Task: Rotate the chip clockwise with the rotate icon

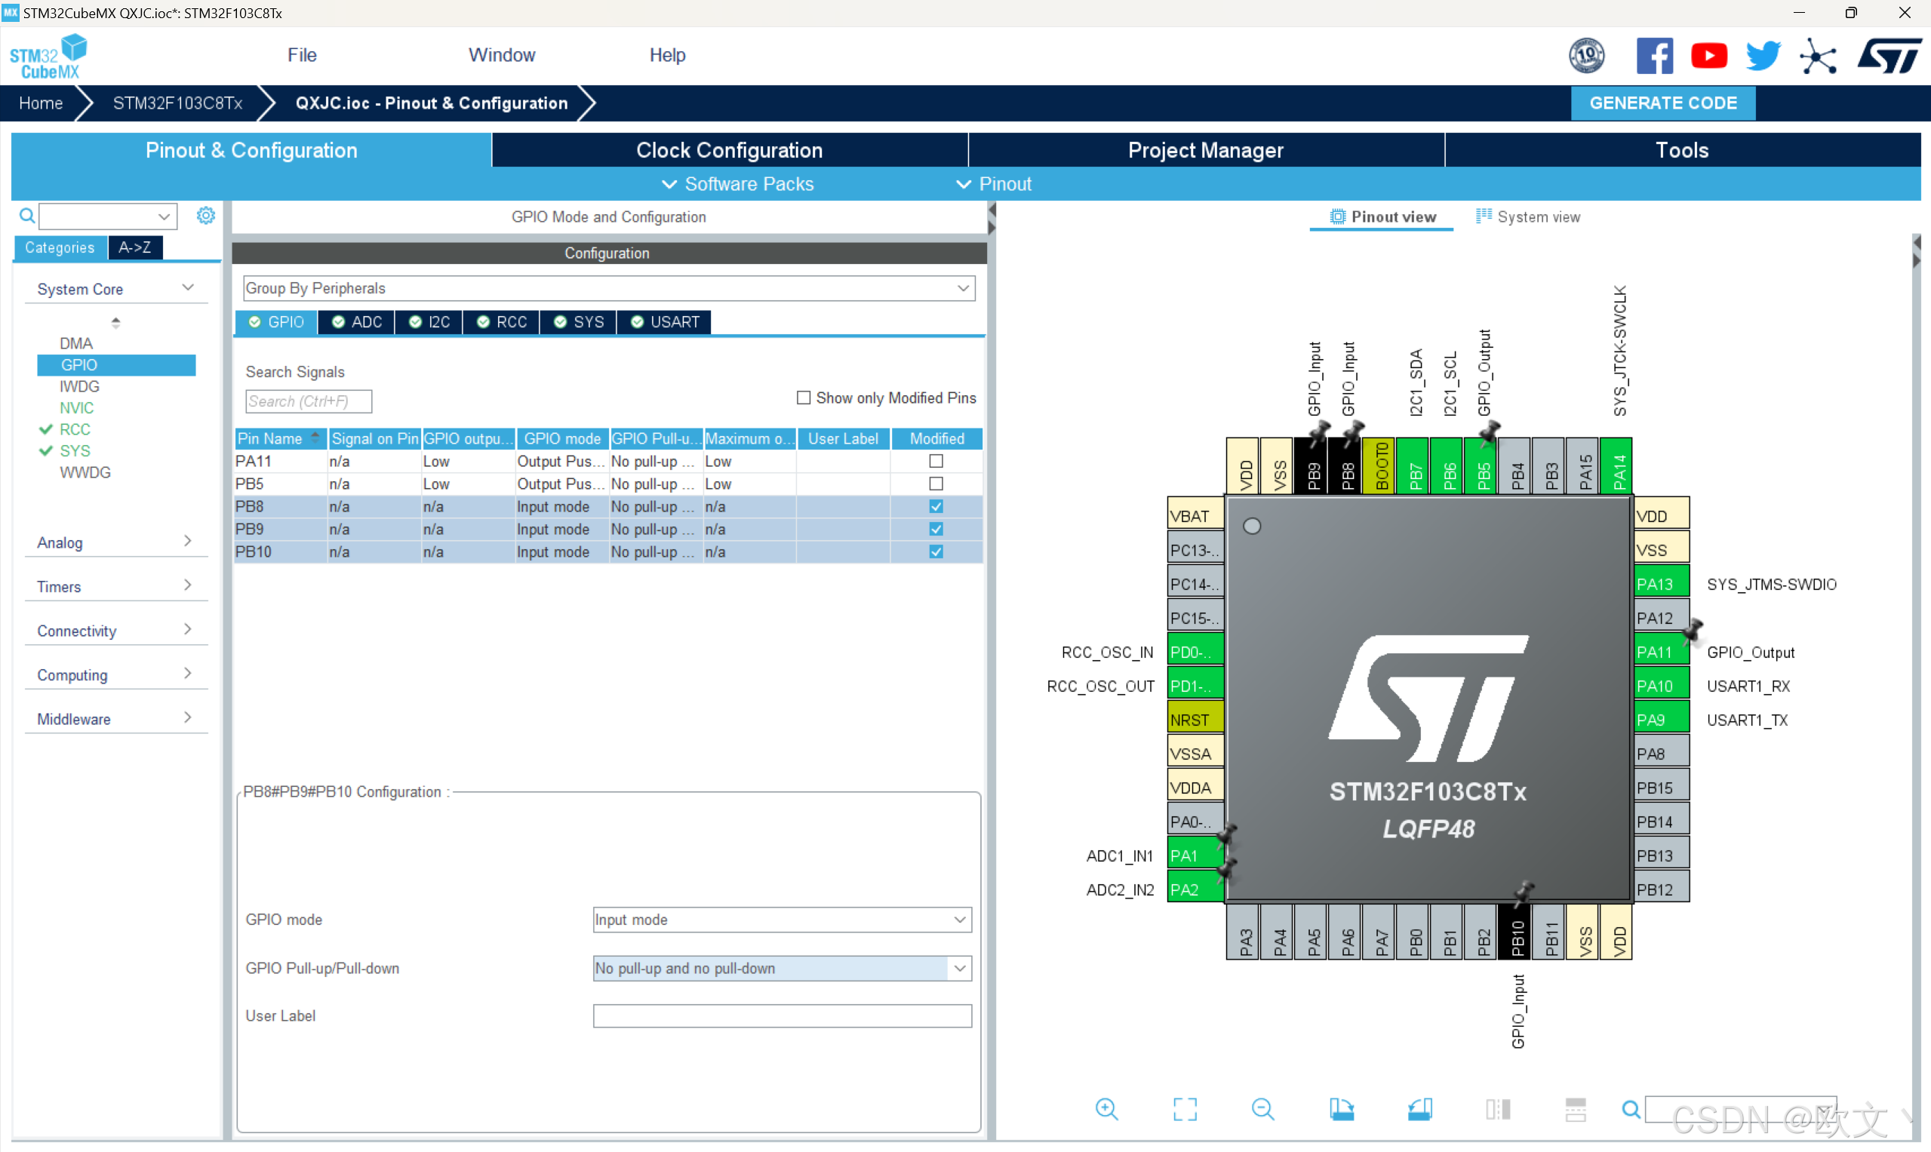Action: click(1341, 1109)
